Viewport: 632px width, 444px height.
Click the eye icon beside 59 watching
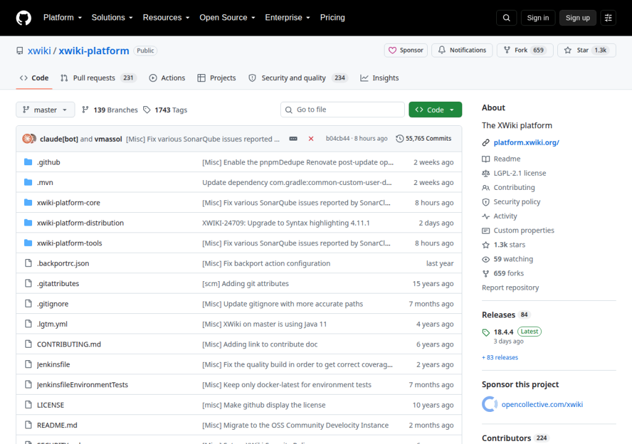click(486, 259)
